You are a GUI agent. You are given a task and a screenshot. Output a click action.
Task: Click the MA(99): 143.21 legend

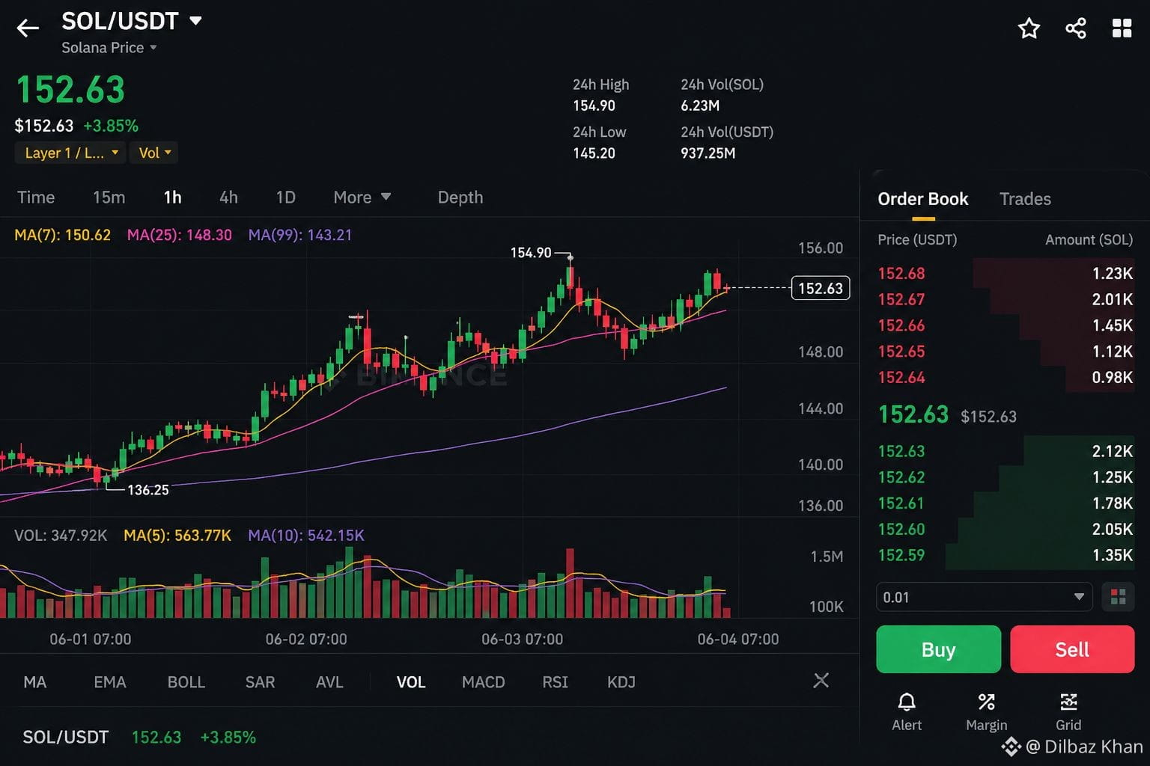tap(299, 235)
